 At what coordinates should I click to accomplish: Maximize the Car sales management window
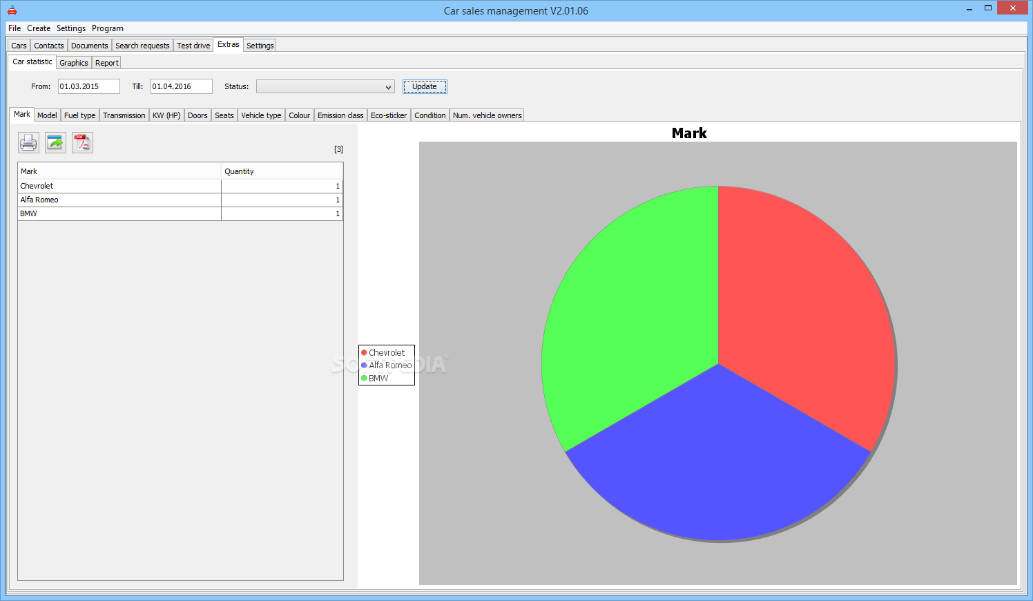tap(988, 8)
